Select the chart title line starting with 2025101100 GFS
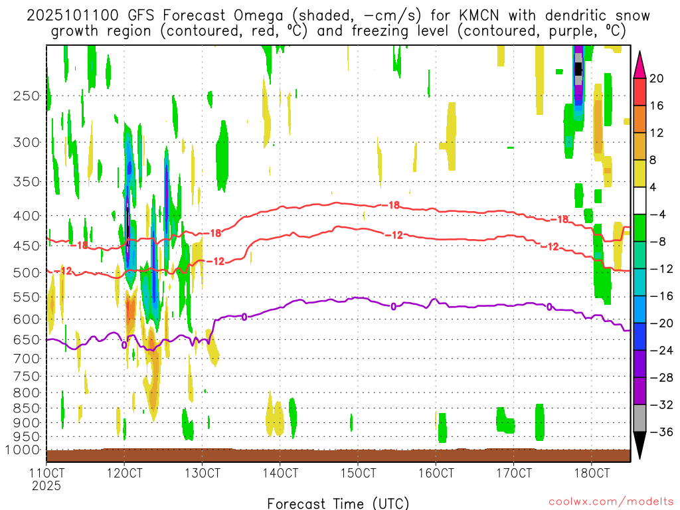680x510 pixels. [338, 16]
